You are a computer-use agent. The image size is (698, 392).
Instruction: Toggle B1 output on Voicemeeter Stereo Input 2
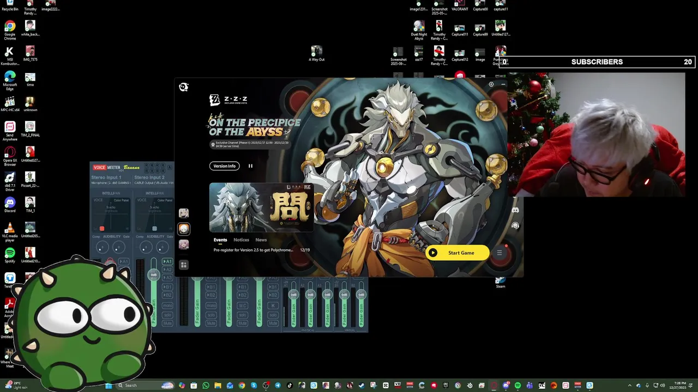pyautogui.click(x=167, y=287)
